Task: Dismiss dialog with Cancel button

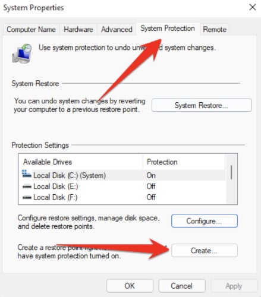Action: pos(182,286)
